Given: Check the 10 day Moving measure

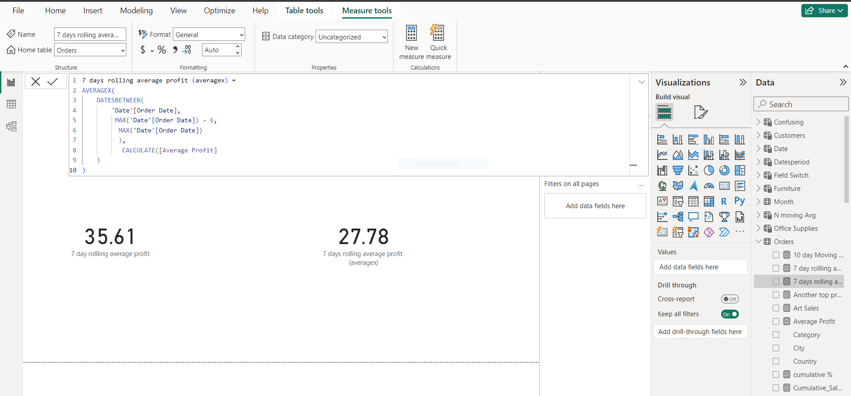Looking at the screenshot, I should click(776, 255).
